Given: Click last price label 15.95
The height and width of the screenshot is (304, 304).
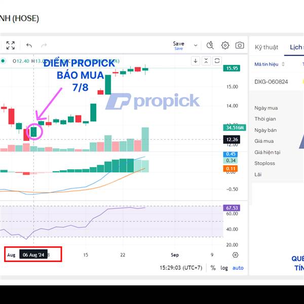Looking at the screenshot, I should pyautogui.click(x=232, y=68).
